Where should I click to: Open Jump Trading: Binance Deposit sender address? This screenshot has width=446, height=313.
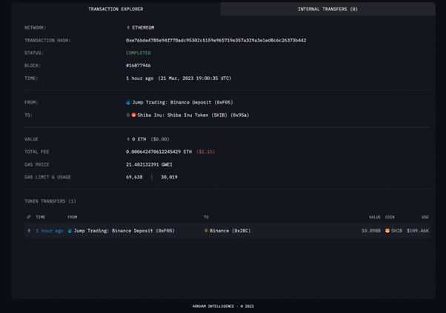tap(182, 102)
